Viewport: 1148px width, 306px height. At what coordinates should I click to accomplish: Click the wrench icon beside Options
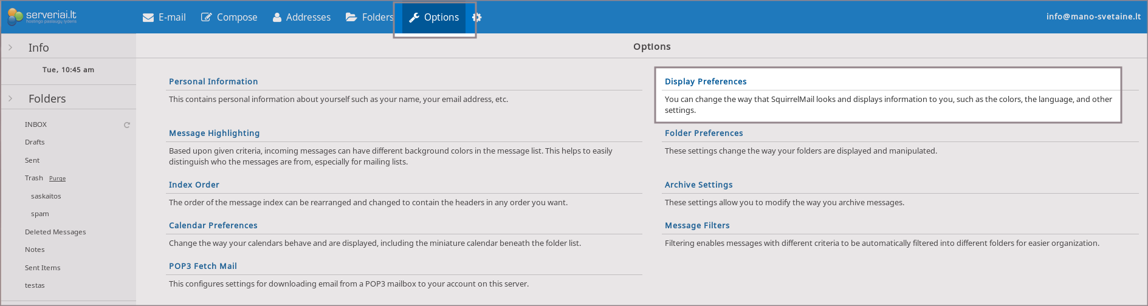pos(414,18)
